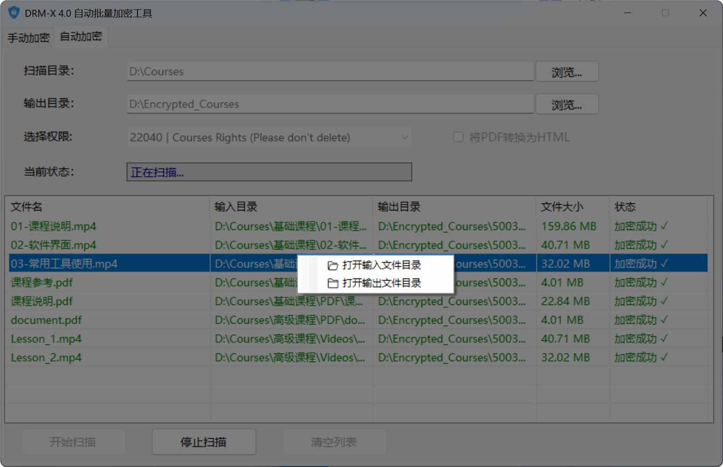Close the DRM-X window
The height and width of the screenshot is (467, 723).
click(703, 13)
